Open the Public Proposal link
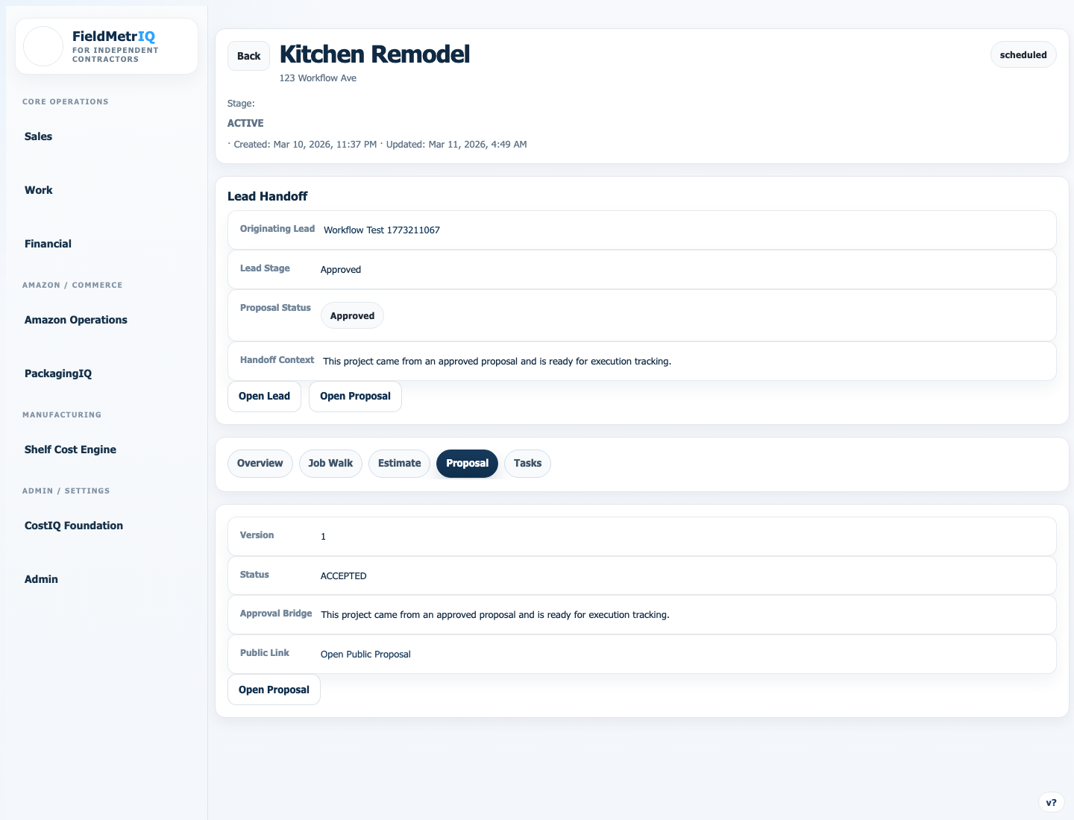Image resolution: width=1074 pixels, height=820 pixels. pyautogui.click(x=365, y=654)
